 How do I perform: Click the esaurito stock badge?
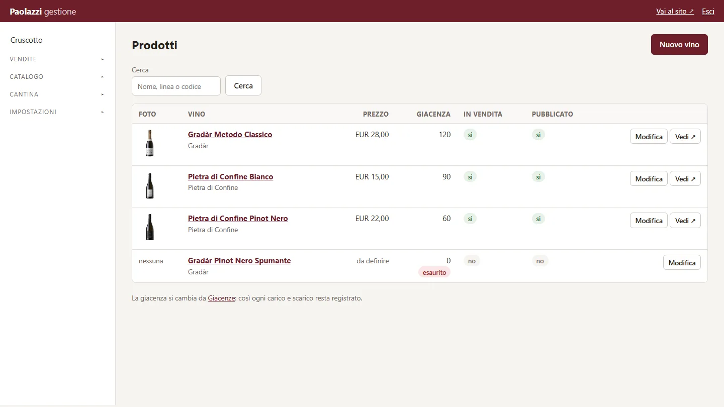[434, 272]
